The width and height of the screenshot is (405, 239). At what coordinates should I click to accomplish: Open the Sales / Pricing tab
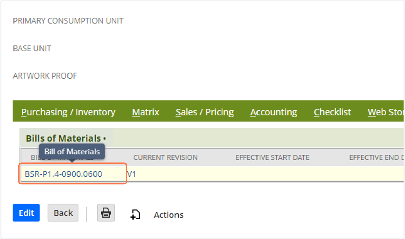pyautogui.click(x=205, y=112)
